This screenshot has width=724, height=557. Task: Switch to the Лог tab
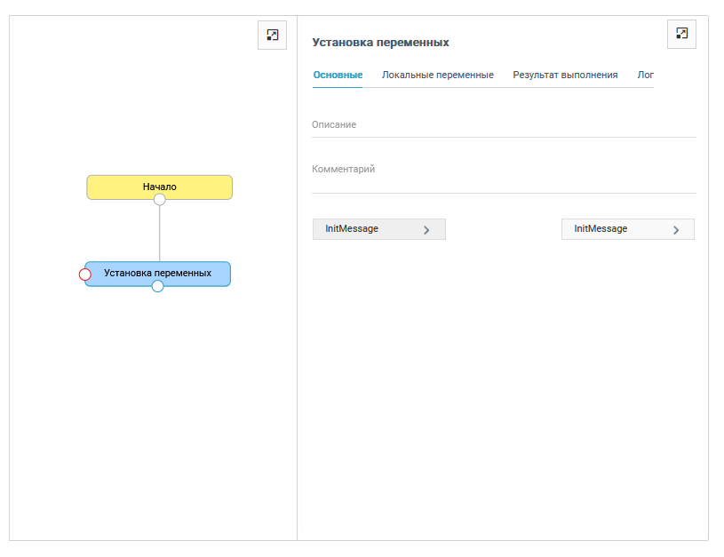click(645, 75)
